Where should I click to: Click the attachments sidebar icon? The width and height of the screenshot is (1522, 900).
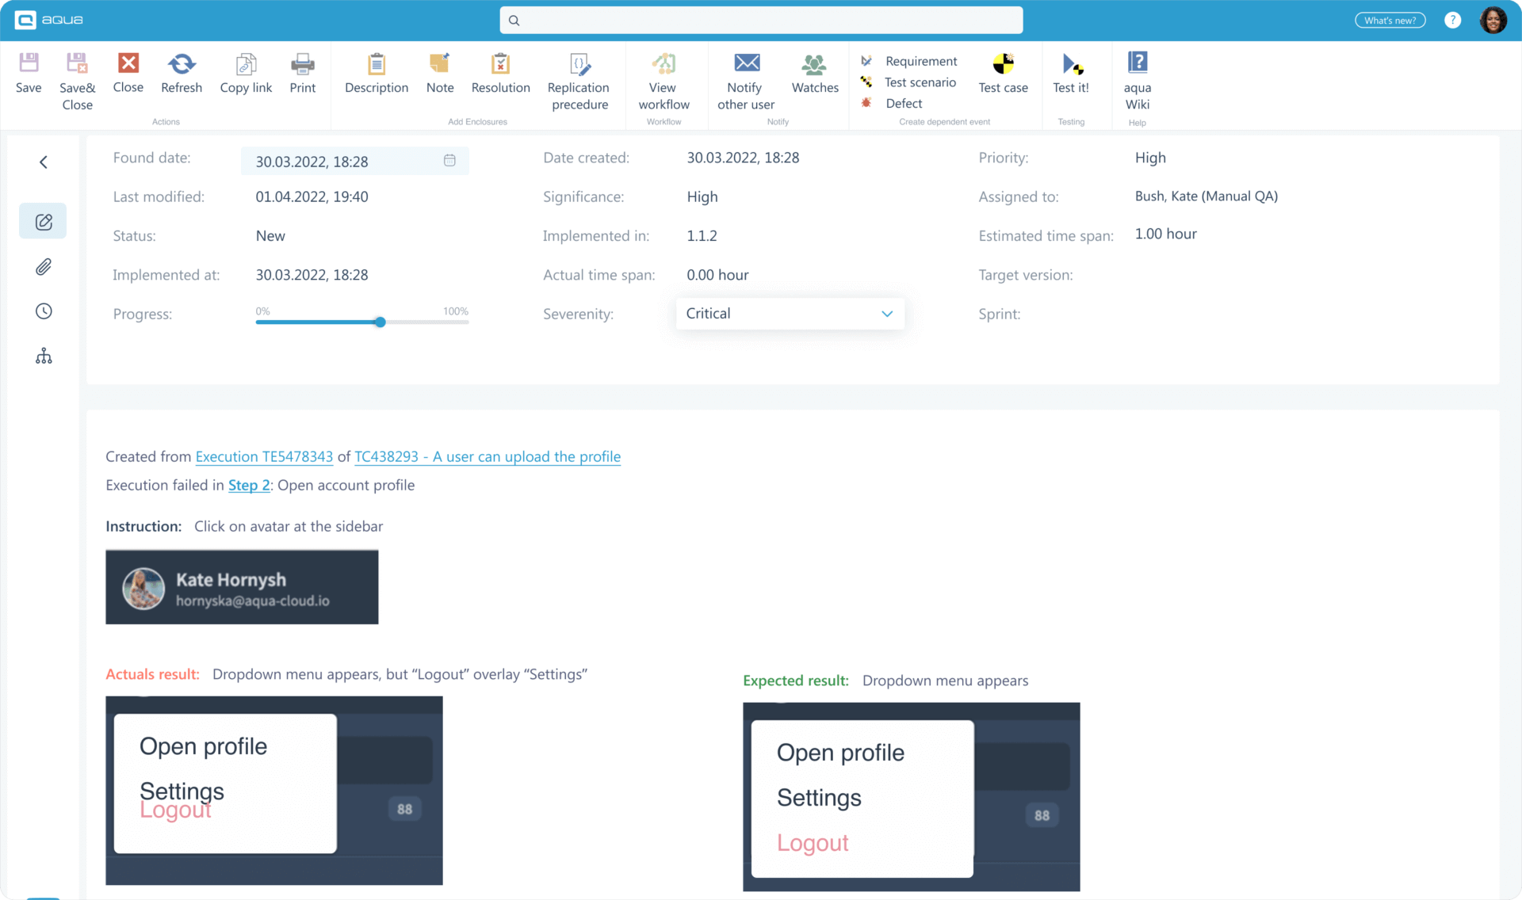click(43, 267)
